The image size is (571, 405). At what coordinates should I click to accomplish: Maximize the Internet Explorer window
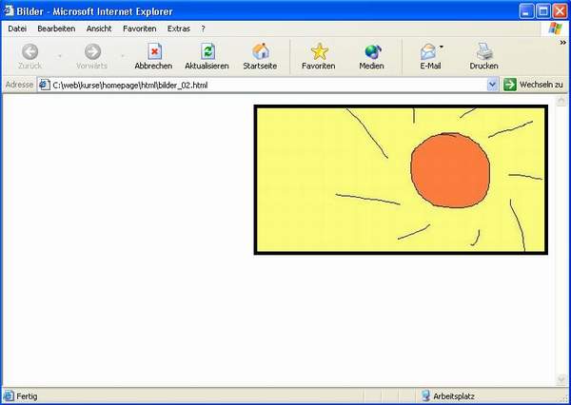(x=543, y=11)
